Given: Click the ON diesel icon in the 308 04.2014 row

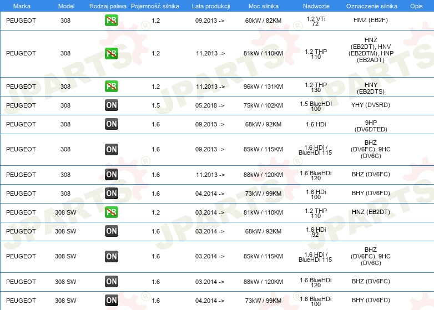Looking at the screenshot, I should pos(111,194).
